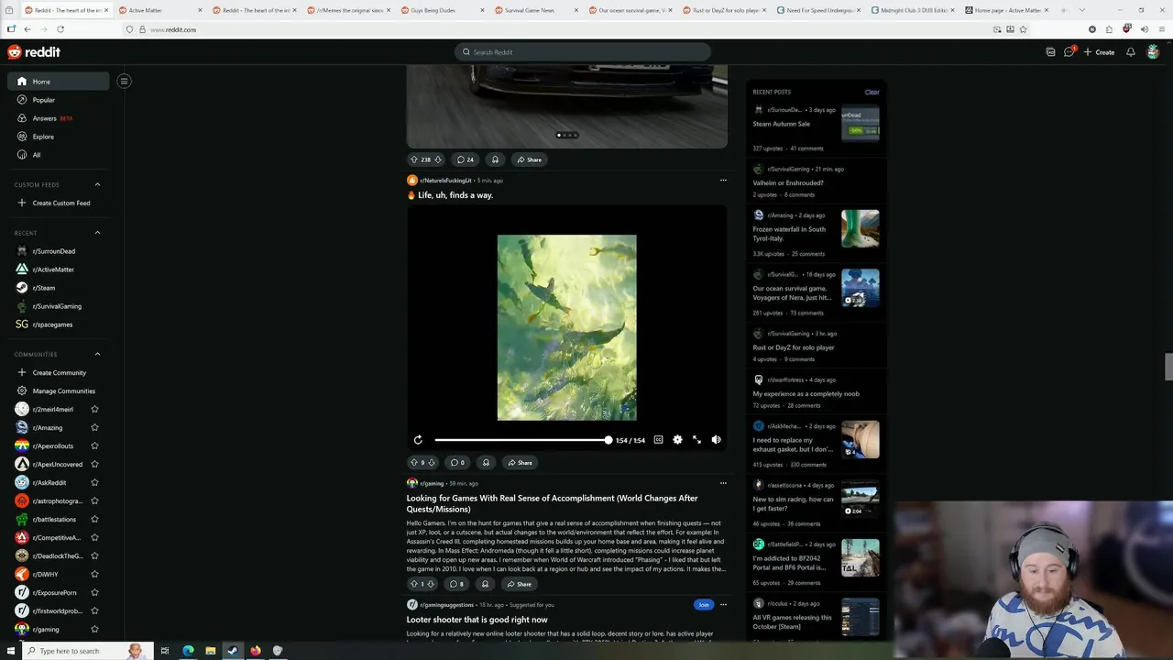Seek on the video progress bar
This screenshot has height=660, width=1173.
521,440
